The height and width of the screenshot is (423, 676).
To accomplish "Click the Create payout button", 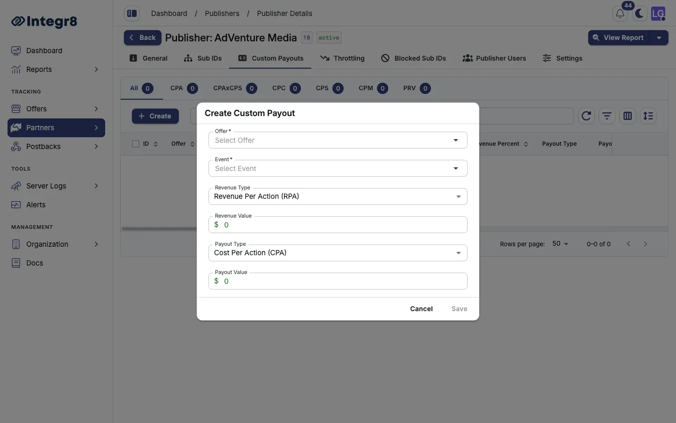I will coord(155,116).
